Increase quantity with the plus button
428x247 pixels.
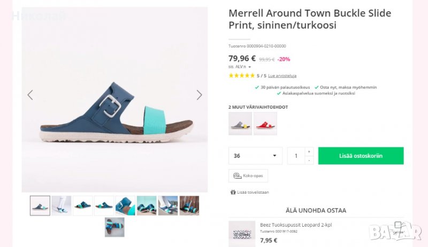pos(309,152)
